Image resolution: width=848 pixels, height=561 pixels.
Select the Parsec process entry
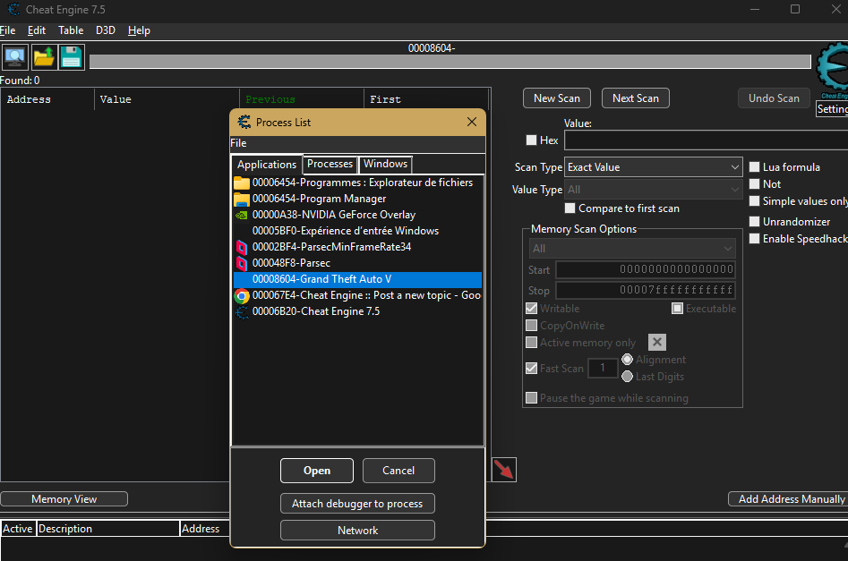[x=291, y=263]
